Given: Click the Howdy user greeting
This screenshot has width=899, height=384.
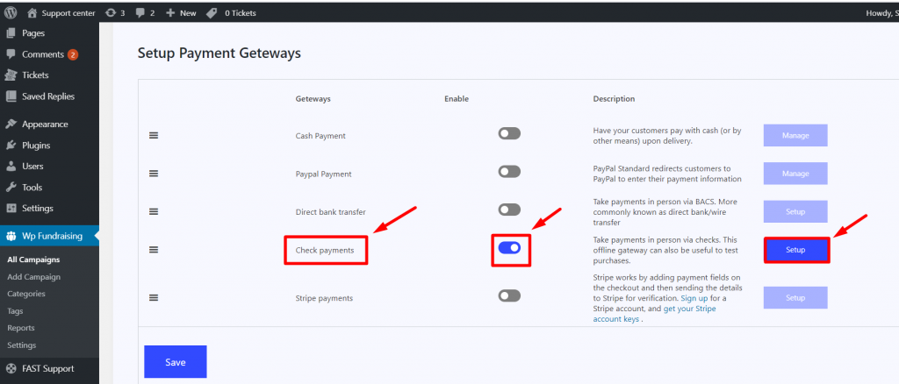Looking at the screenshot, I should 881,13.
